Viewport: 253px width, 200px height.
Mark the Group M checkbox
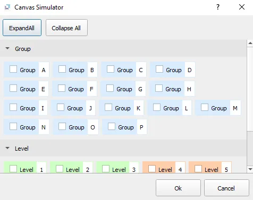[205, 107]
